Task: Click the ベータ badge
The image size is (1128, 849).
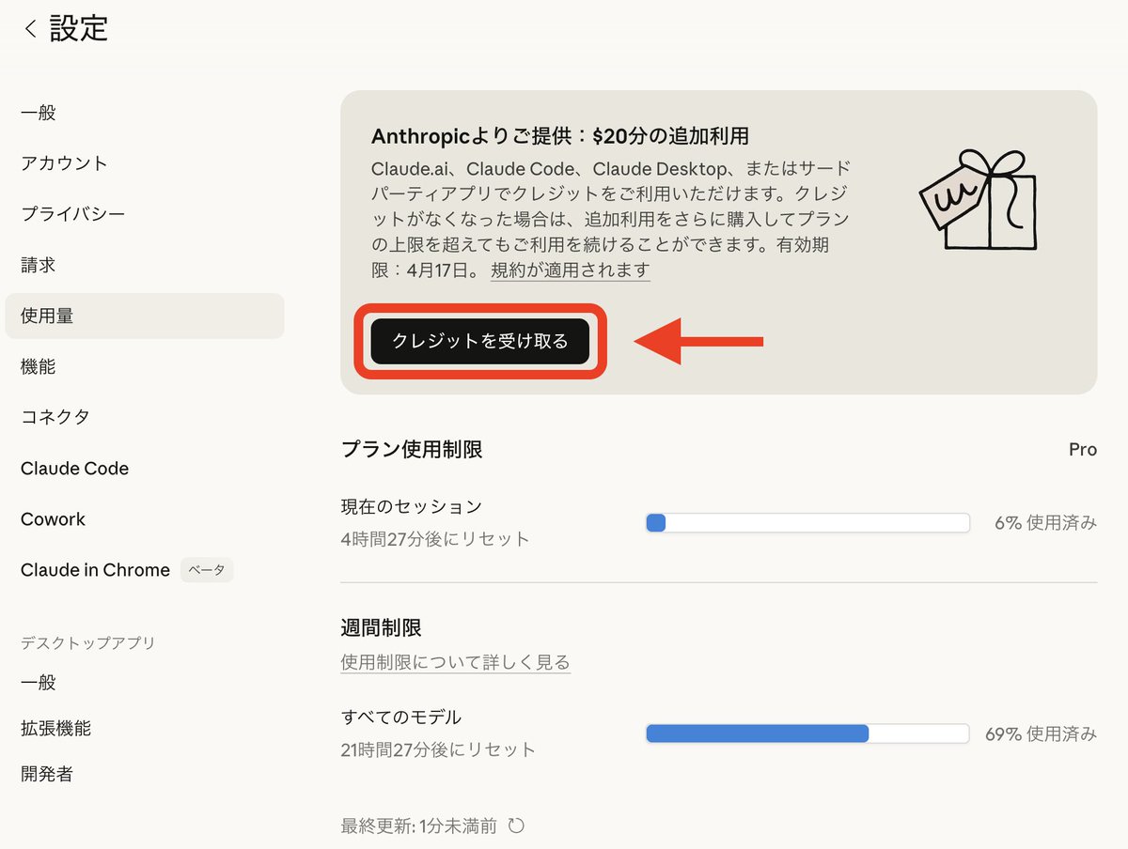Action: point(207,570)
